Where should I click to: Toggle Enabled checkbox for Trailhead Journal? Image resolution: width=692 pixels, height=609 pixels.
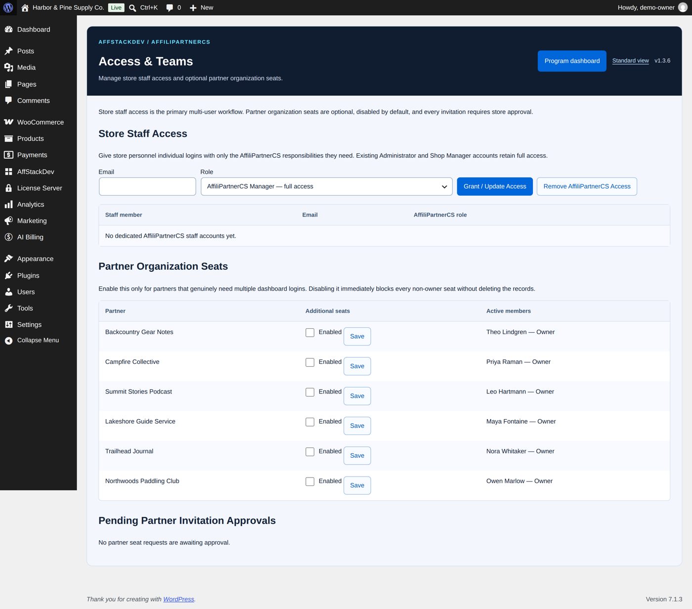point(310,452)
